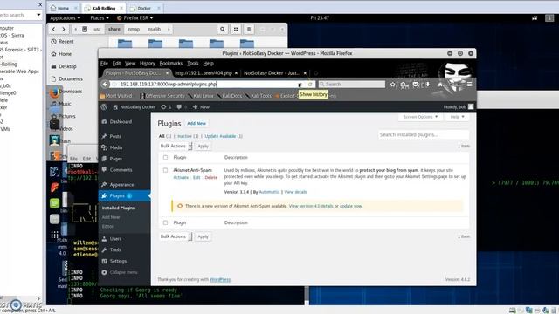Check the top Plugin header checkbox
Screen dimensions: 559x314
[x=165, y=157]
